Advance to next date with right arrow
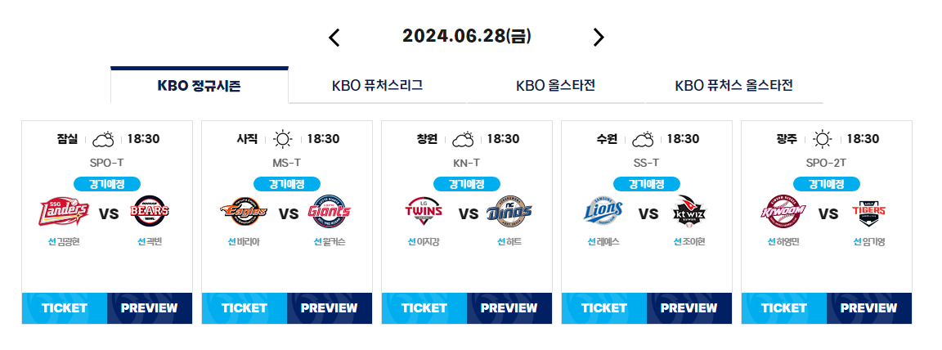Image resolution: width=942 pixels, height=350 pixels. (x=599, y=38)
